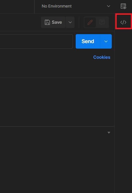Switch to the comments mode icon

[102, 22]
